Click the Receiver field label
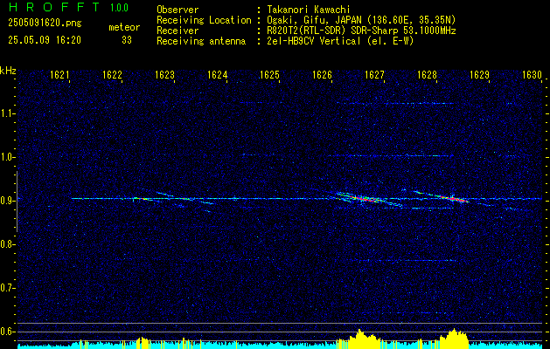Viewport: 550px width, 349px height. pos(178,31)
